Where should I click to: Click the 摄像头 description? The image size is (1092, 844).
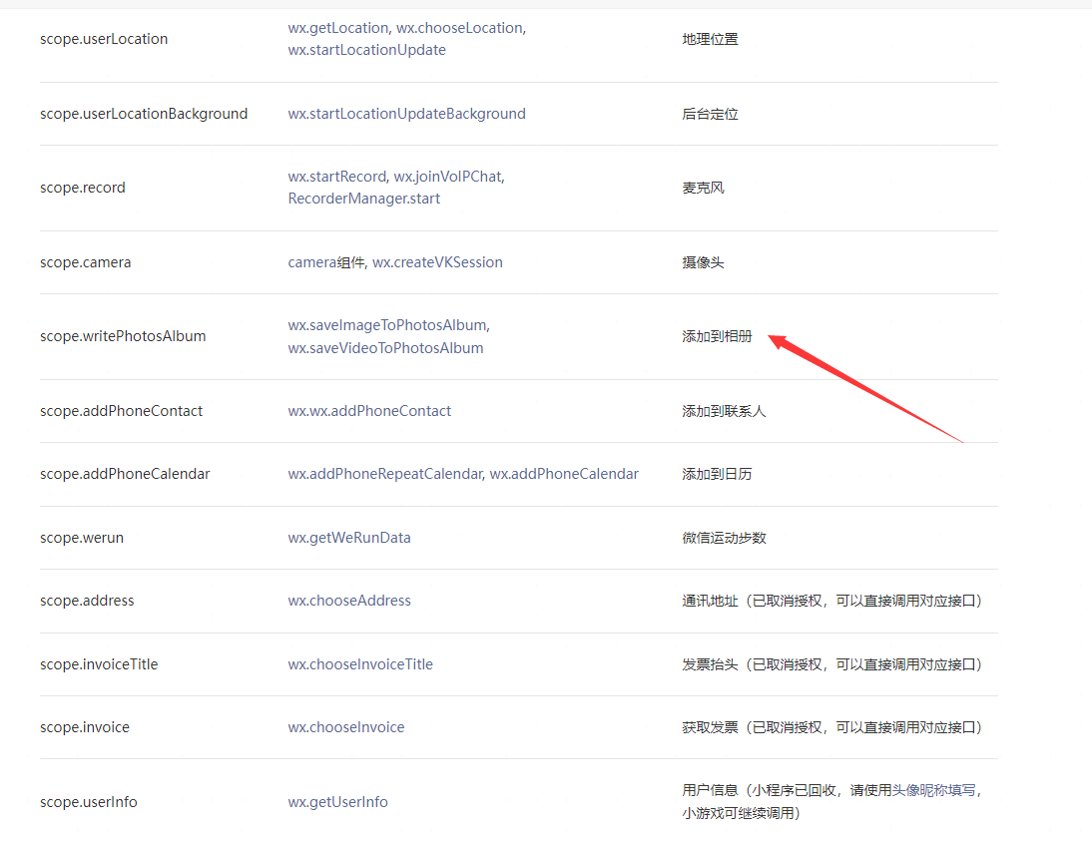coord(703,262)
